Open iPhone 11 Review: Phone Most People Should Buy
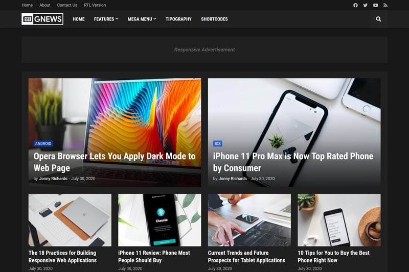The image size is (409, 272). [x=154, y=256]
